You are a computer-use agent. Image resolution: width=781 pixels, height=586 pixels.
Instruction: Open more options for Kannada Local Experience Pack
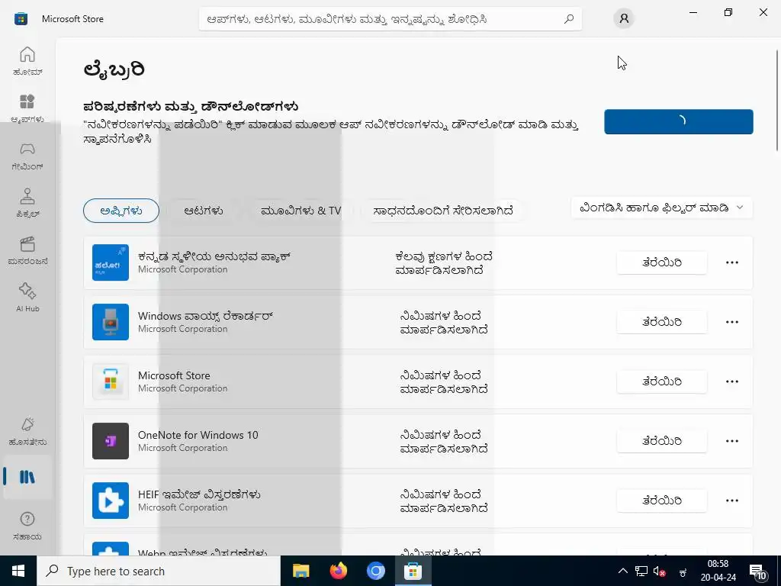pyautogui.click(x=731, y=262)
